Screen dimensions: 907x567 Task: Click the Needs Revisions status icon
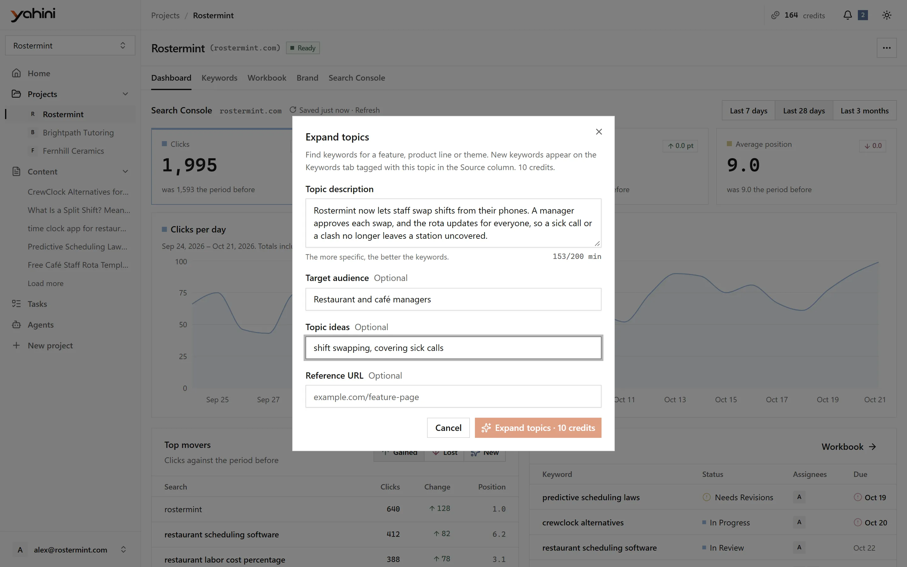[x=706, y=497]
